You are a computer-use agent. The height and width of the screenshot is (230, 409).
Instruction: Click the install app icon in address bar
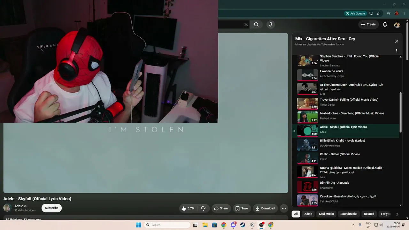click(x=371, y=13)
